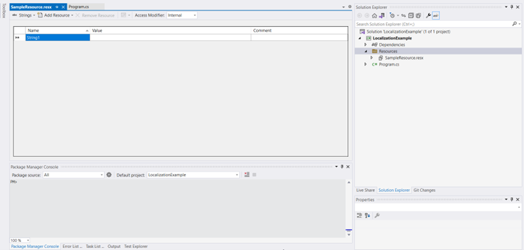Image resolution: width=524 pixels, height=250 pixels.
Task: Open Package Manager Console settings gear
Action: click(x=109, y=175)
